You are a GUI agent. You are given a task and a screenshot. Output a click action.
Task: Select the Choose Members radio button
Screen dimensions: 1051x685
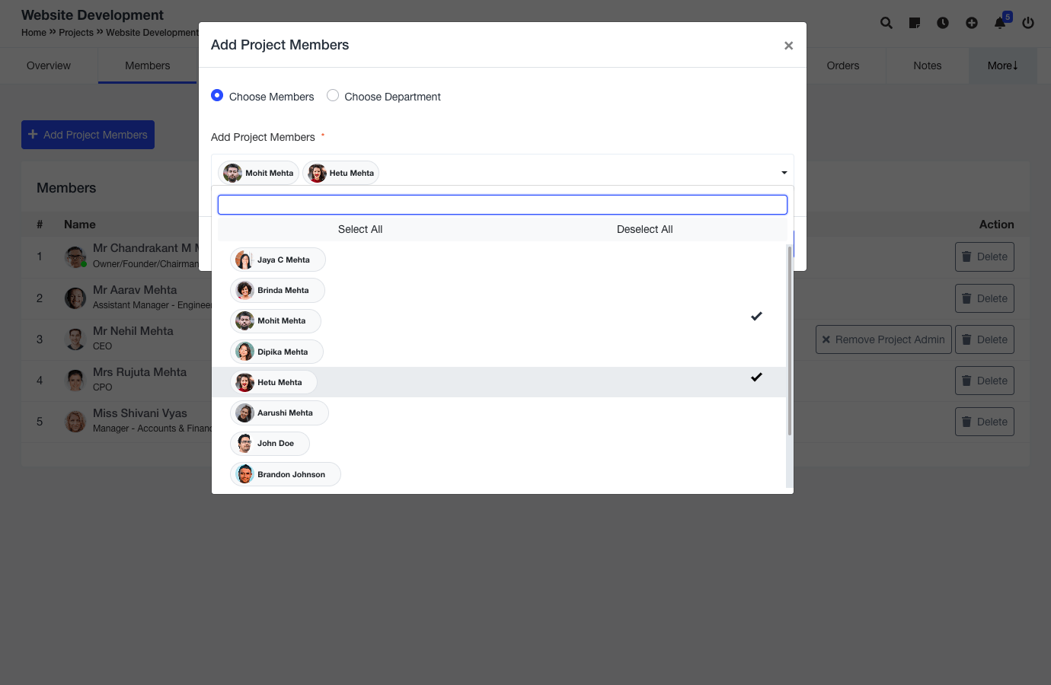point(217,96)
